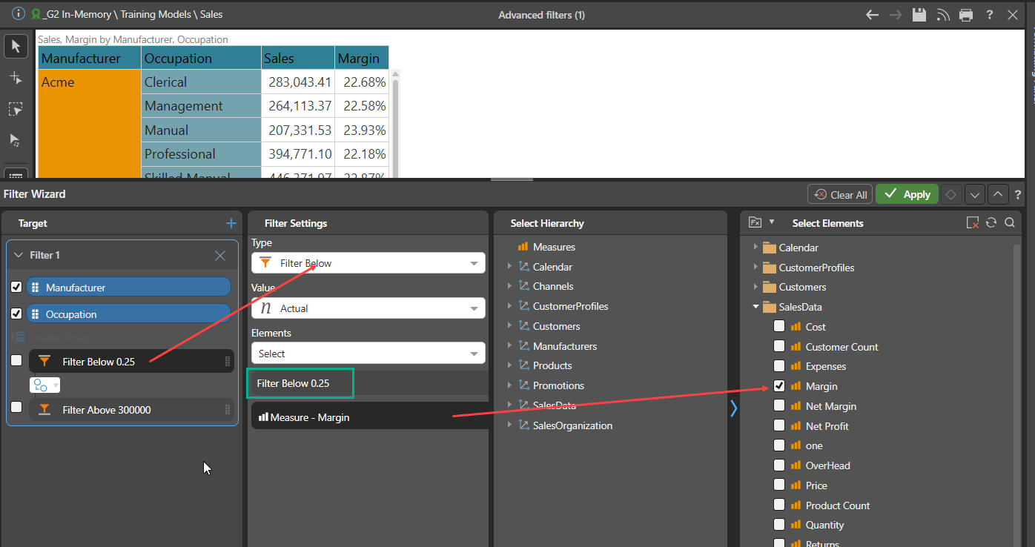Remove Filter 1 with its X icon
The width and height of the screenshot is (1035, 547).
(220, 255)
